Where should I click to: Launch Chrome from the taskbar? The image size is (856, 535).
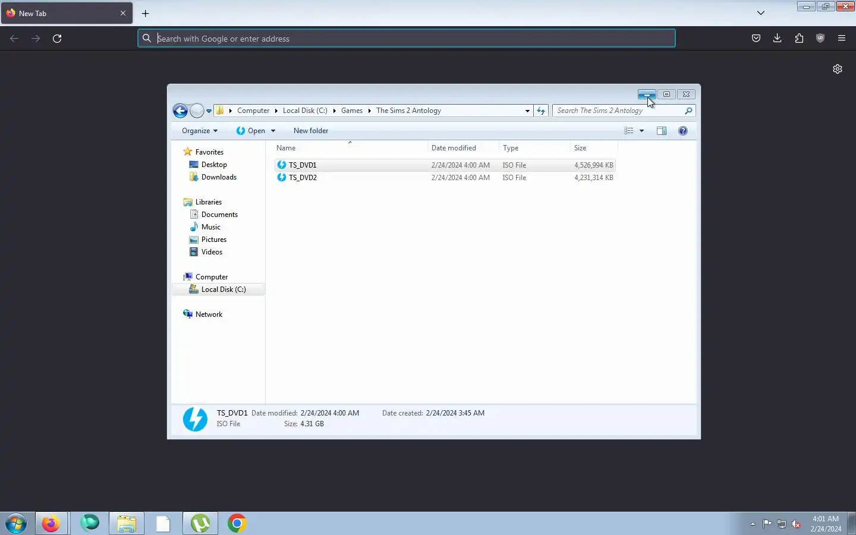(x=237, y=524)
